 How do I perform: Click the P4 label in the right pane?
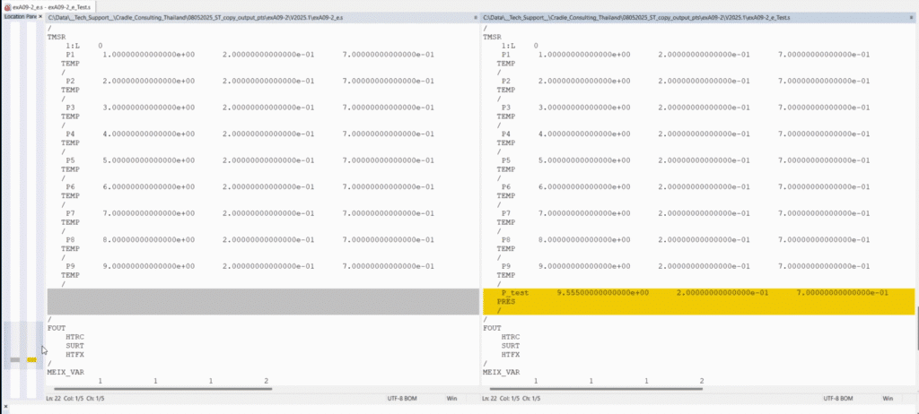click(x=506, y=134)
